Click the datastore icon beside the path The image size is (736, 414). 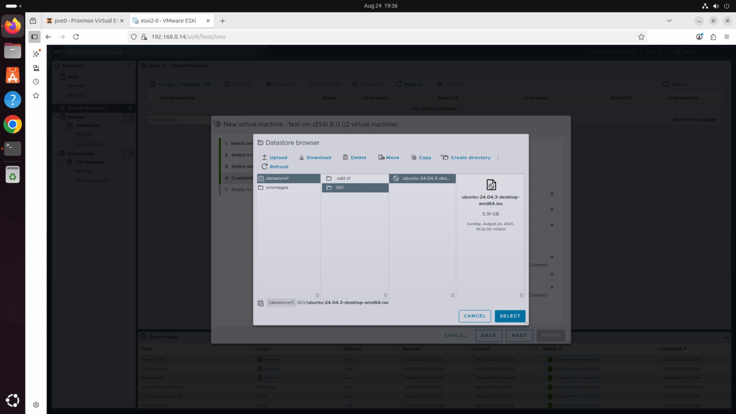[x=261, y=302]
